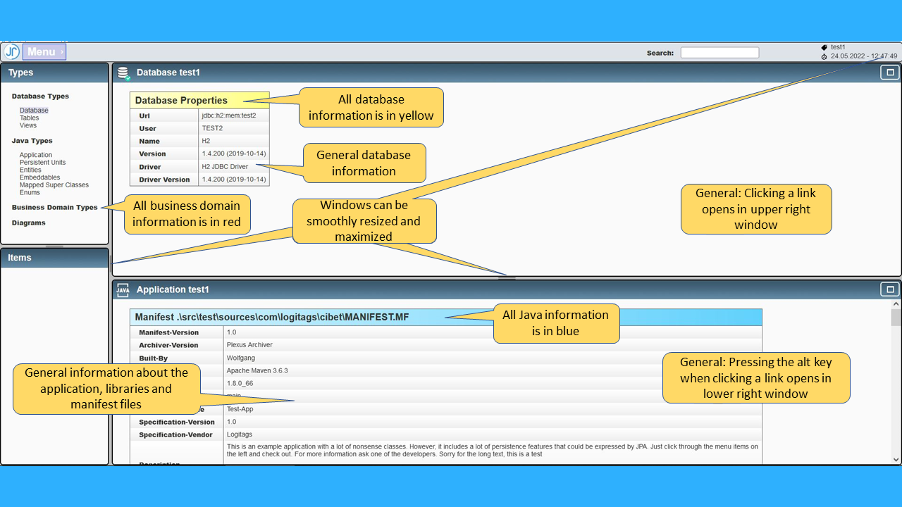Maximize the Database test1 window

click(889, 73)
